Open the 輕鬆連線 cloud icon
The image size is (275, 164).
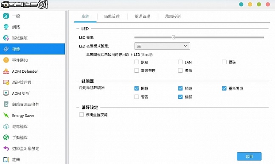pyautogui.click(x=6, y=126)
